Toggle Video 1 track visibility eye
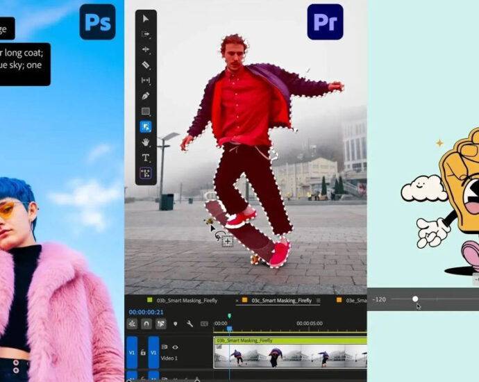 pos(175,347)
